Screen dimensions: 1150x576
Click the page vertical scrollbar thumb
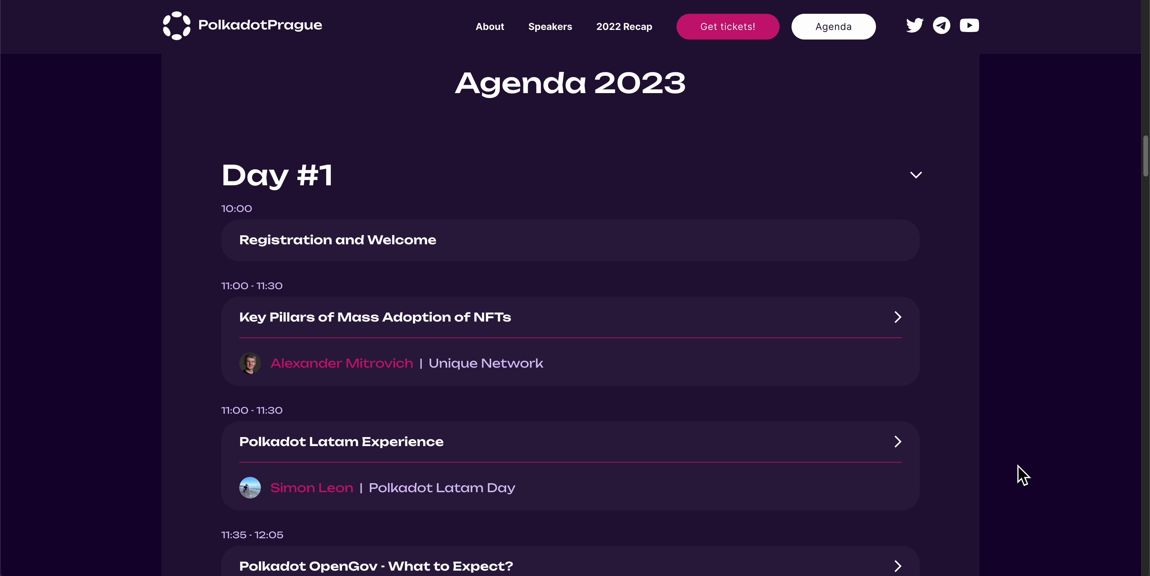1146,156
